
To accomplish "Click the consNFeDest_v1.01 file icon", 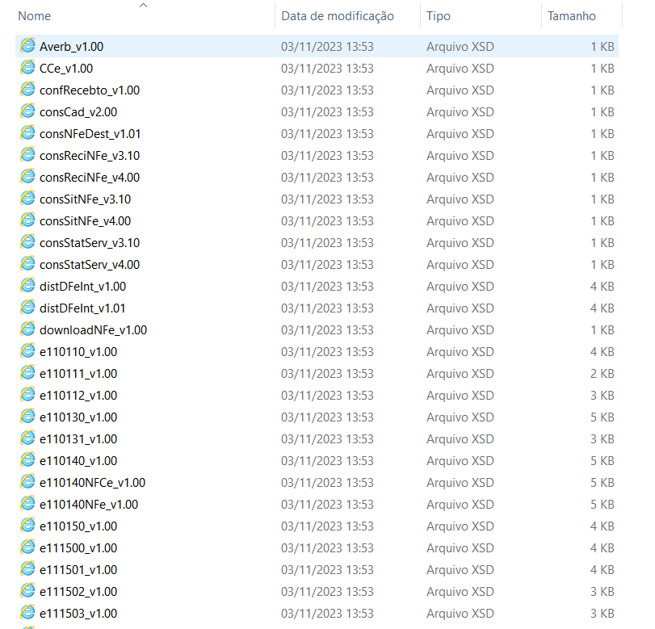I will pos(27,132).
